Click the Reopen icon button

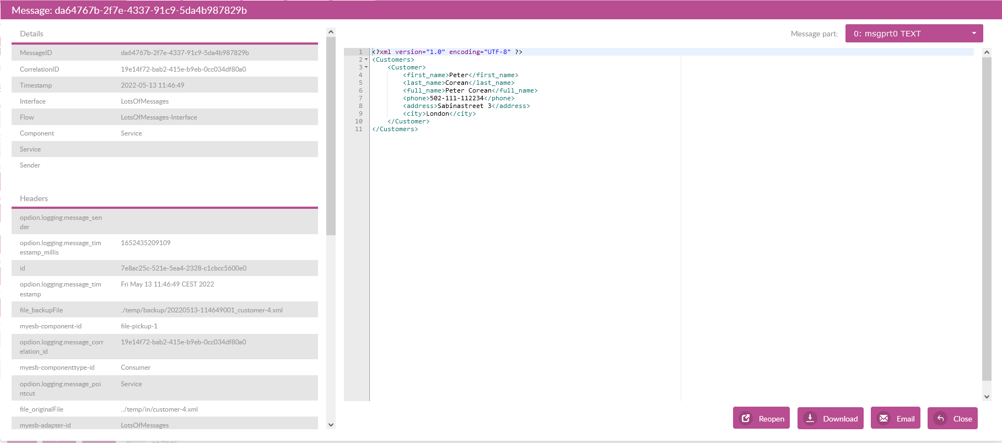(746, 418)
